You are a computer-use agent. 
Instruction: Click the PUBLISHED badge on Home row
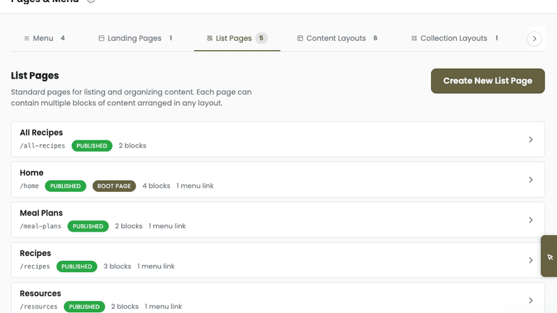65,186
